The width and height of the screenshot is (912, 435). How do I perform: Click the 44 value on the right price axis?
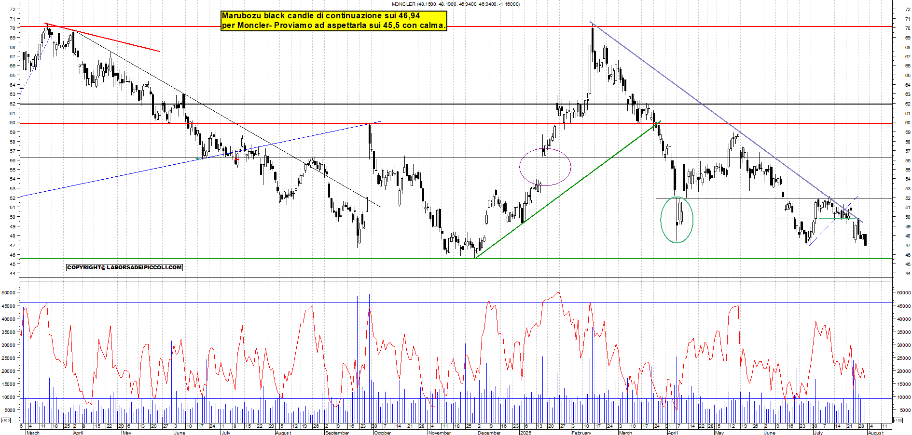pyautogui.click(x=908, y=274)
